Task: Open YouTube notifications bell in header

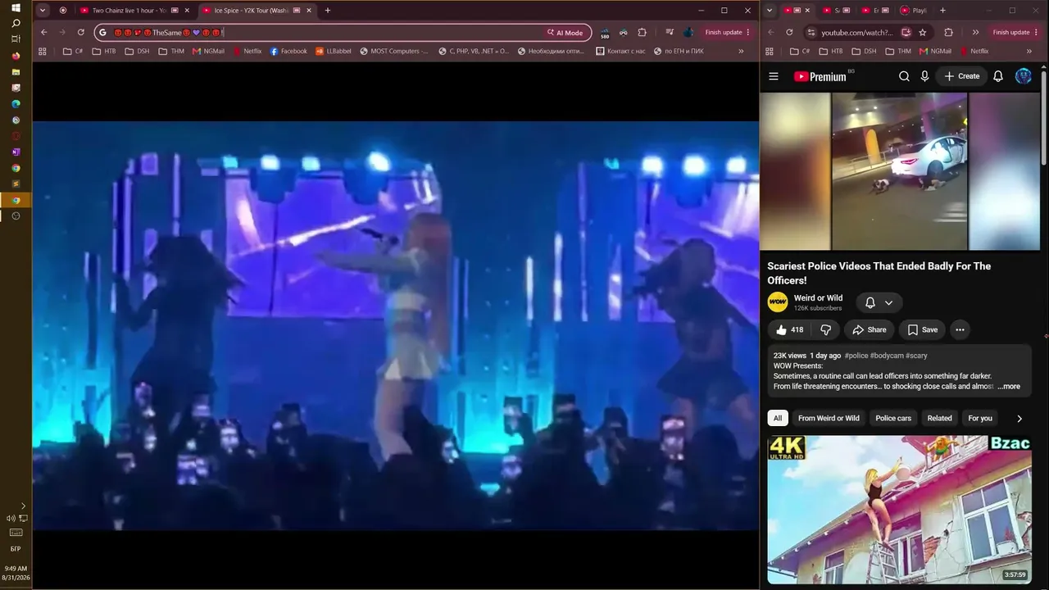Action: (x=998, y=76)
